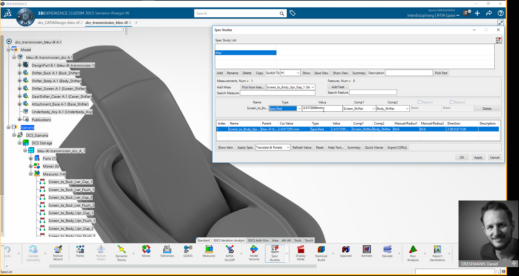Image resolution: width=519 pixels, height=276 pixels.
Task: Open the Switch To #1 dropdown
Action: (290, 73)
